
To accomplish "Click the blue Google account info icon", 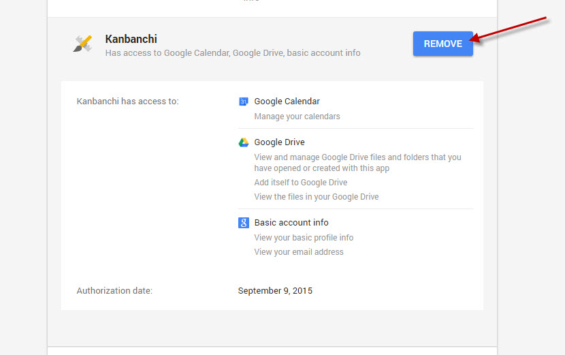I will (x=244, y=223).
